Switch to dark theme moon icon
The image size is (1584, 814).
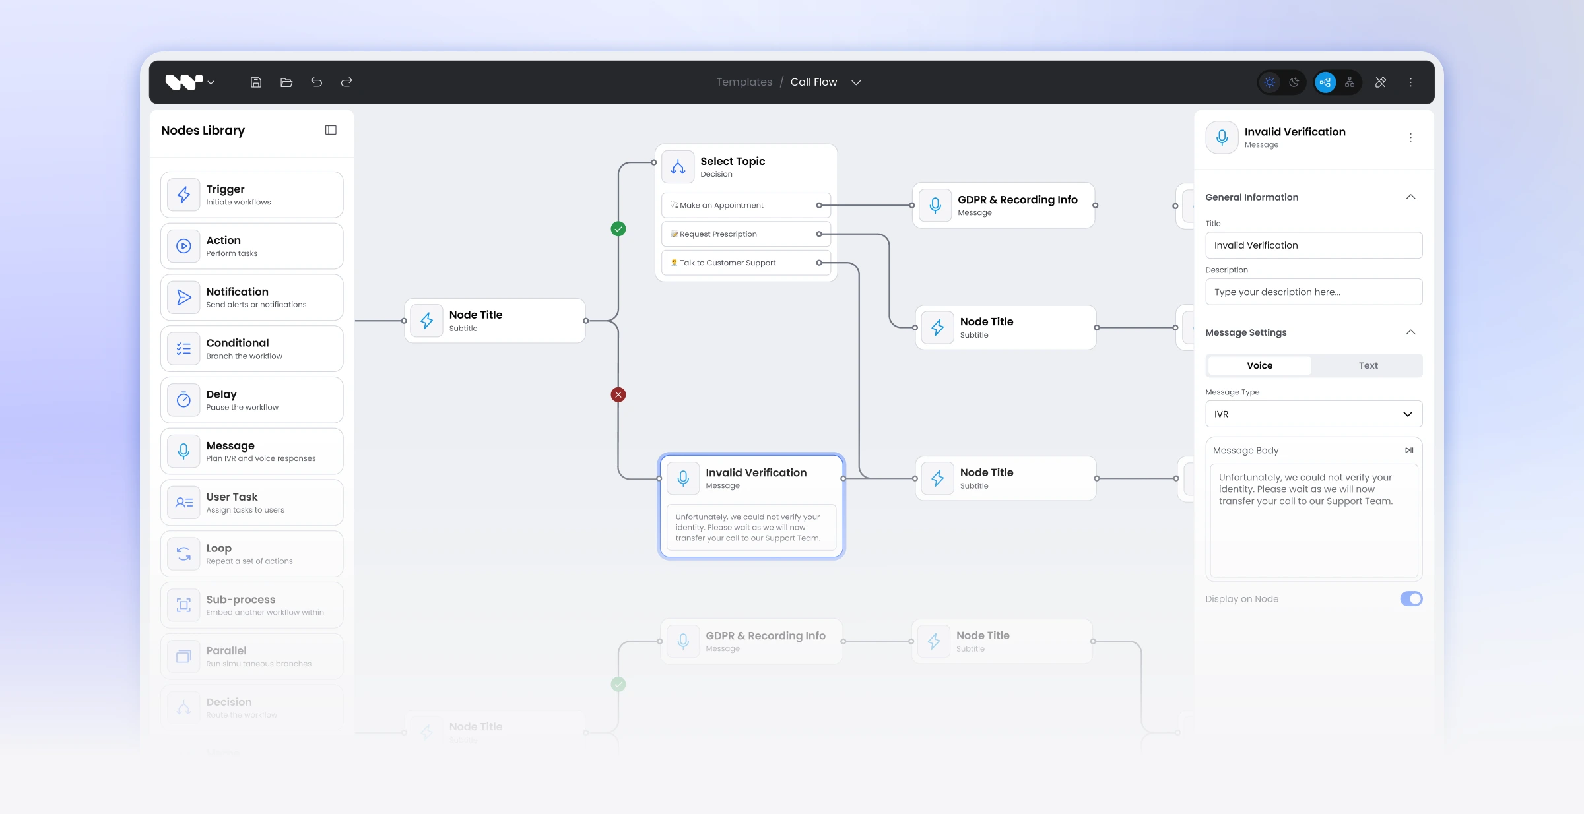[x=1294, y=82]
